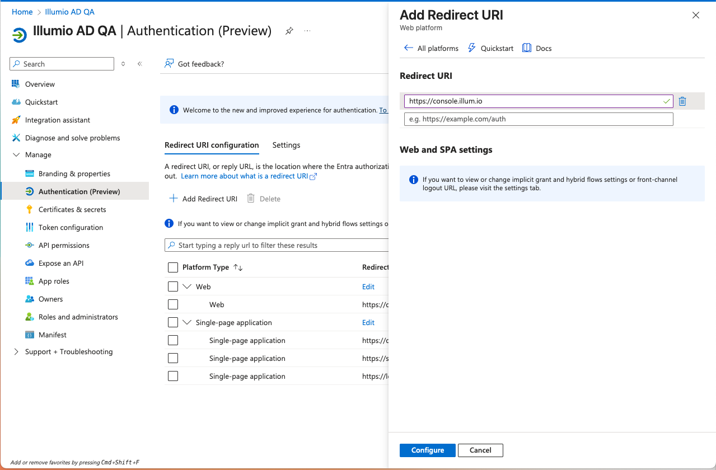Viewport: 716px width, 470px height.
Task: Check the second Single-page application child checkbox
Action: pyautogui.click(x=173, y=358)
